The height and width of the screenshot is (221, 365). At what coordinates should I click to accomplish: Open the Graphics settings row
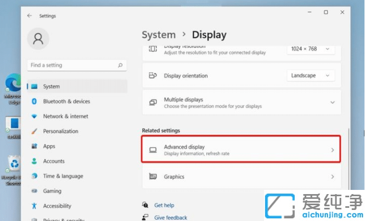[241, 177]
